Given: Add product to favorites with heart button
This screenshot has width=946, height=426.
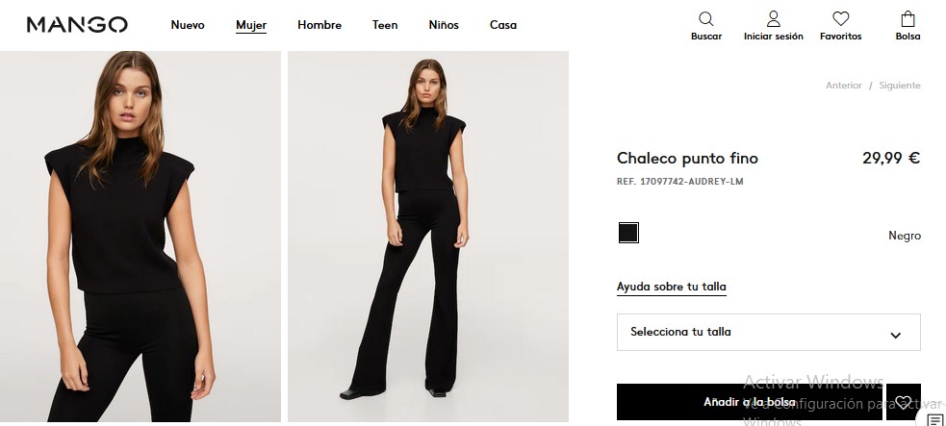Looking at the screenshot, I should [x=903, y=402].
